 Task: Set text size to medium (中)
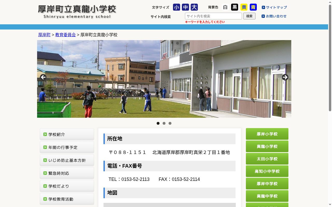[x=185, y=7]
